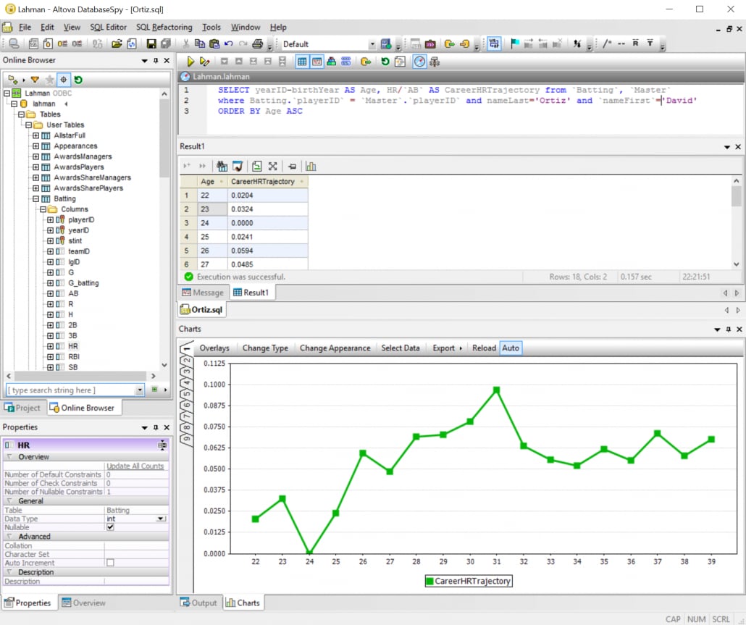This screenshot has height=625, width=746.
Task: Click the Online Browser tree vertical scrollbar
Action: pos(164,138)
